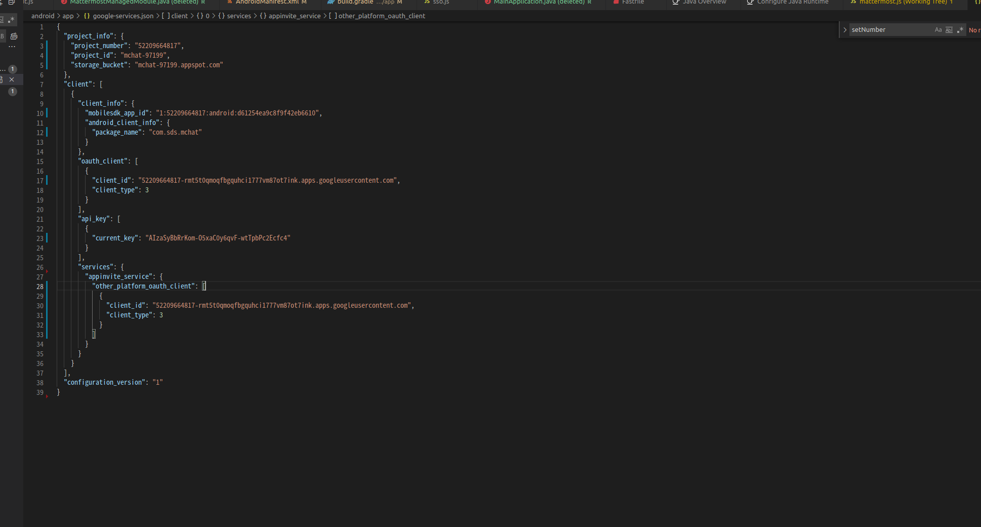The width and height of the screenshot is (981, 527).
Task: Click the "appinvite_service" key on line 27
Action: (x=118, y=276)
